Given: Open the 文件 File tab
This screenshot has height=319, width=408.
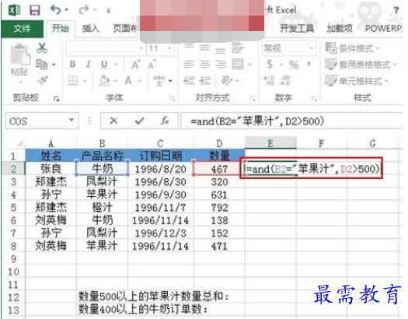Looking at the screenshot, I should 22,29.
